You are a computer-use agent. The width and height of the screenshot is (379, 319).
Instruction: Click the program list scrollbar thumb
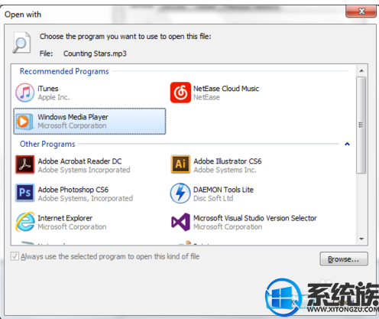pyautogui.click(x=361, y=125)
